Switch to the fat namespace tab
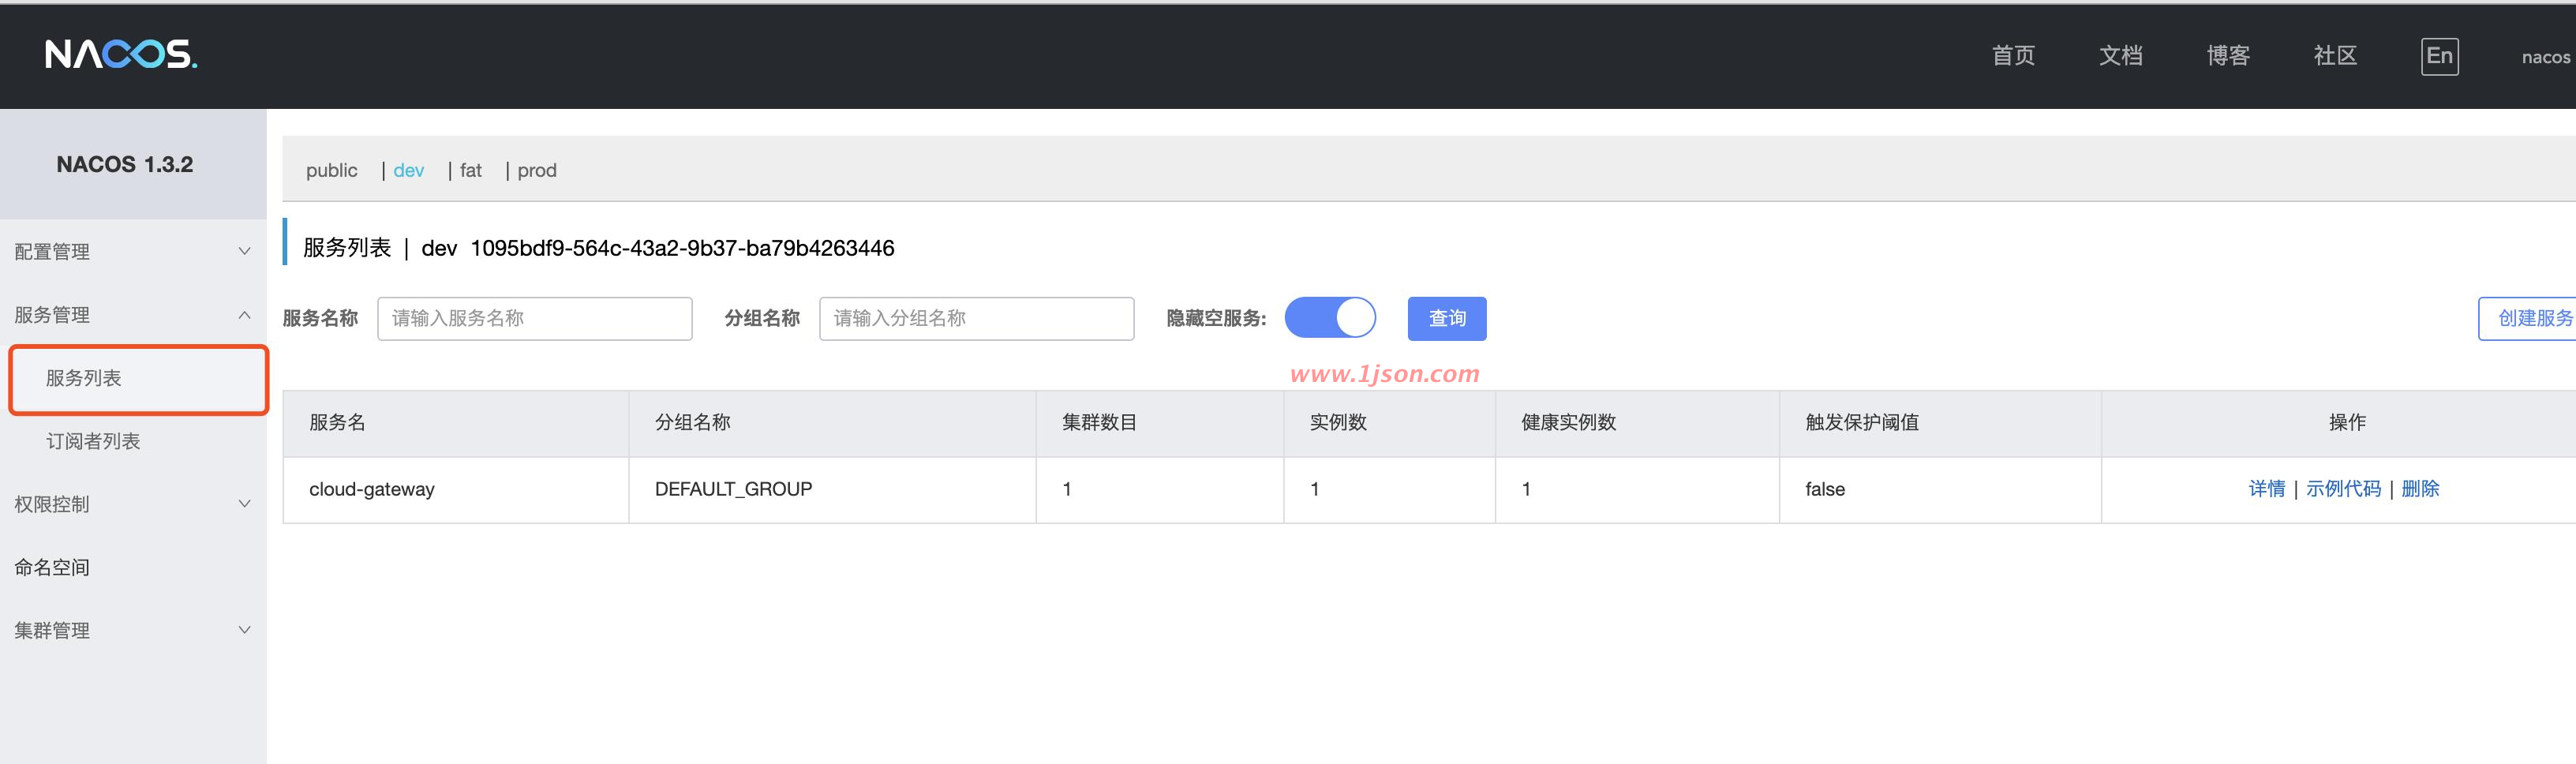The height and width of the screenshot is (764, 2576). (470, 170)
